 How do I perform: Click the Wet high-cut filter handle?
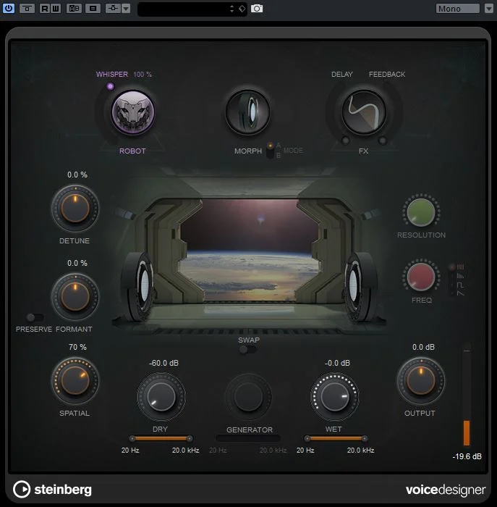pyautogui.click(x=365, y=439)
